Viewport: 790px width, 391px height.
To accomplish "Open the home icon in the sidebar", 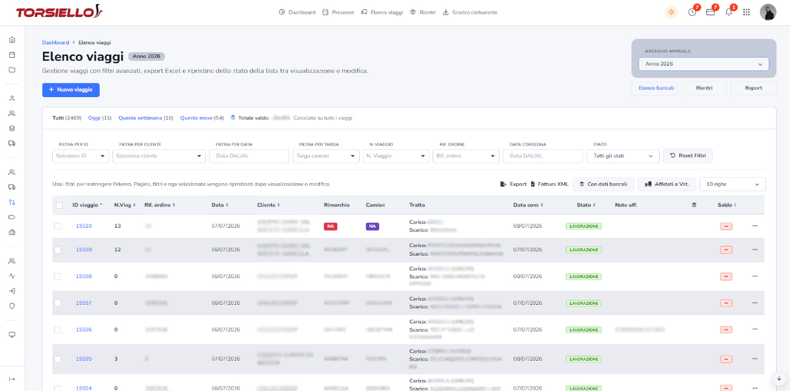I will (12, 40).
